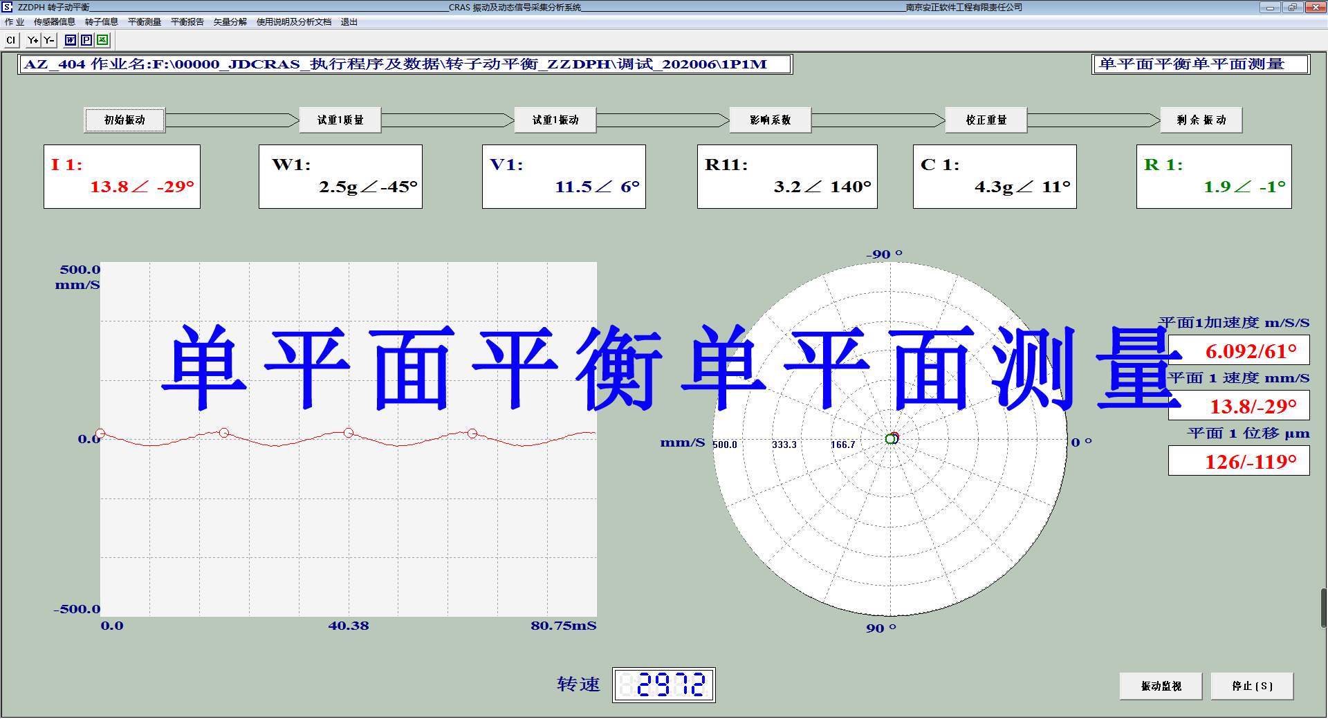Click the 平面 1 位移 μm label
The width and height of the screenshot is (1328, 719).
click(x=1248, y=433)
